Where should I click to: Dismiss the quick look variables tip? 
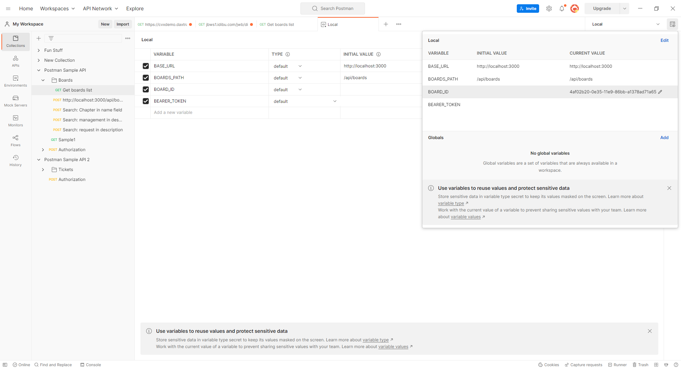pyautogui.click(x=669, y=188)
